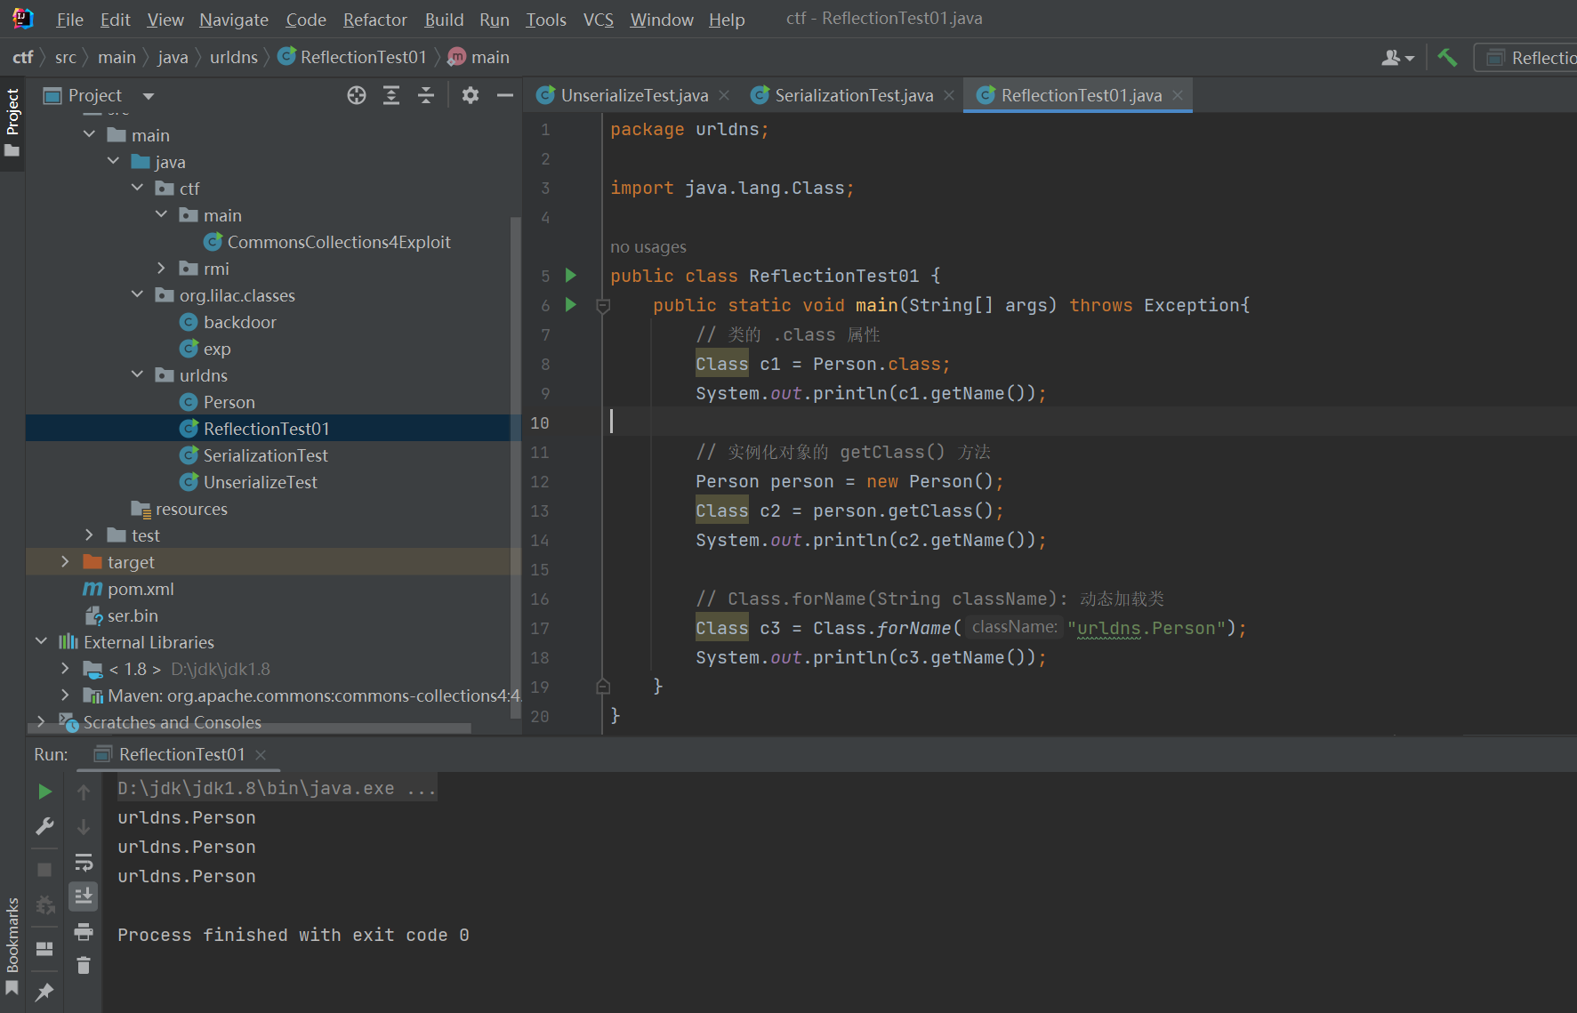Open the Build menu
1577x1013 pixels.
point(444,20)
